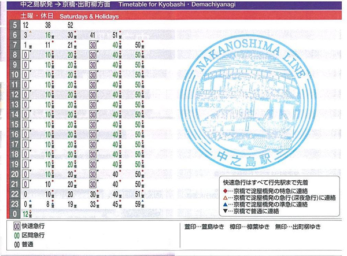Screen dimensions: 347x256
Task: Click the 38 departure in the 5 o'clock row
Action: (x=48, y=25)
